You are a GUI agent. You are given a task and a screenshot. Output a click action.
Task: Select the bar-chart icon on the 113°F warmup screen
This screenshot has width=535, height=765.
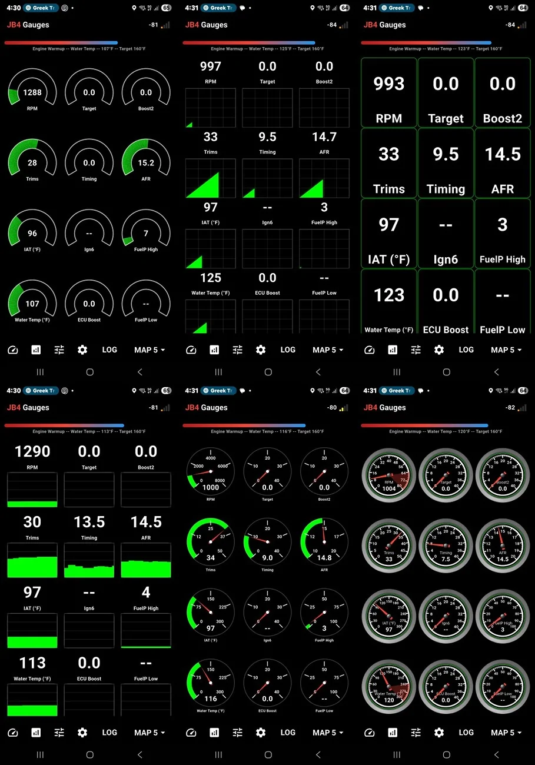pos(36,733)
